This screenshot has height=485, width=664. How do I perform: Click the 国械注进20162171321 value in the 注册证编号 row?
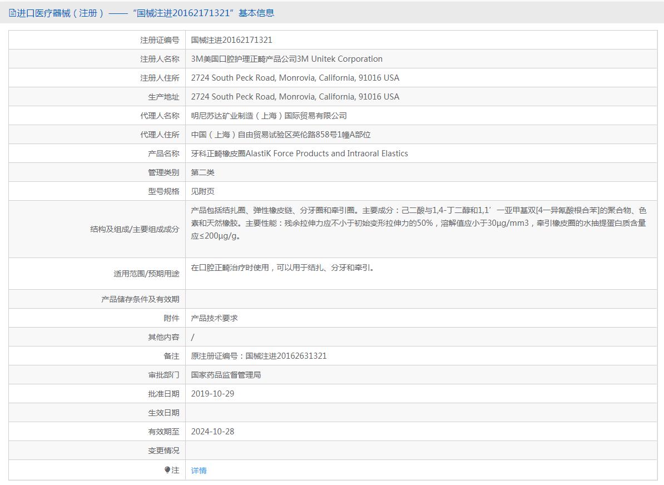click(231, 40)
